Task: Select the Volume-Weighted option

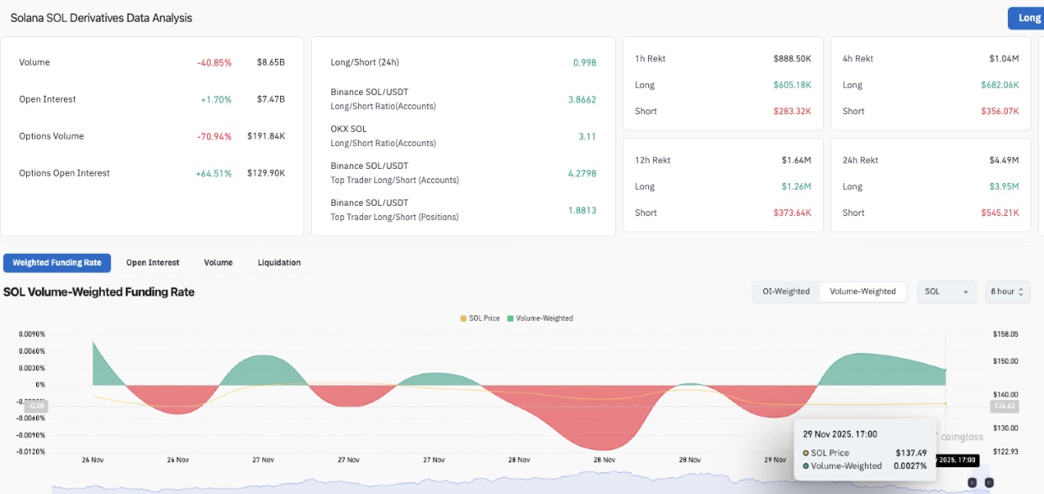Action: click(x=862, y=292)
